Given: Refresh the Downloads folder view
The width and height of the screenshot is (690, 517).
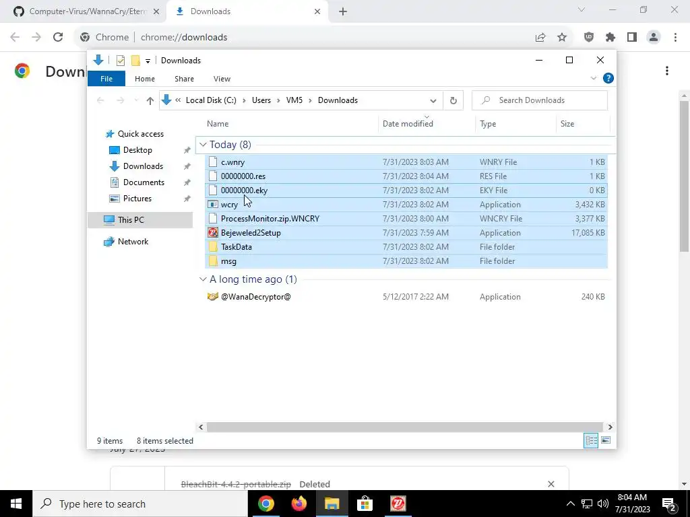Looking at the screenshot, I should point(453,101).
